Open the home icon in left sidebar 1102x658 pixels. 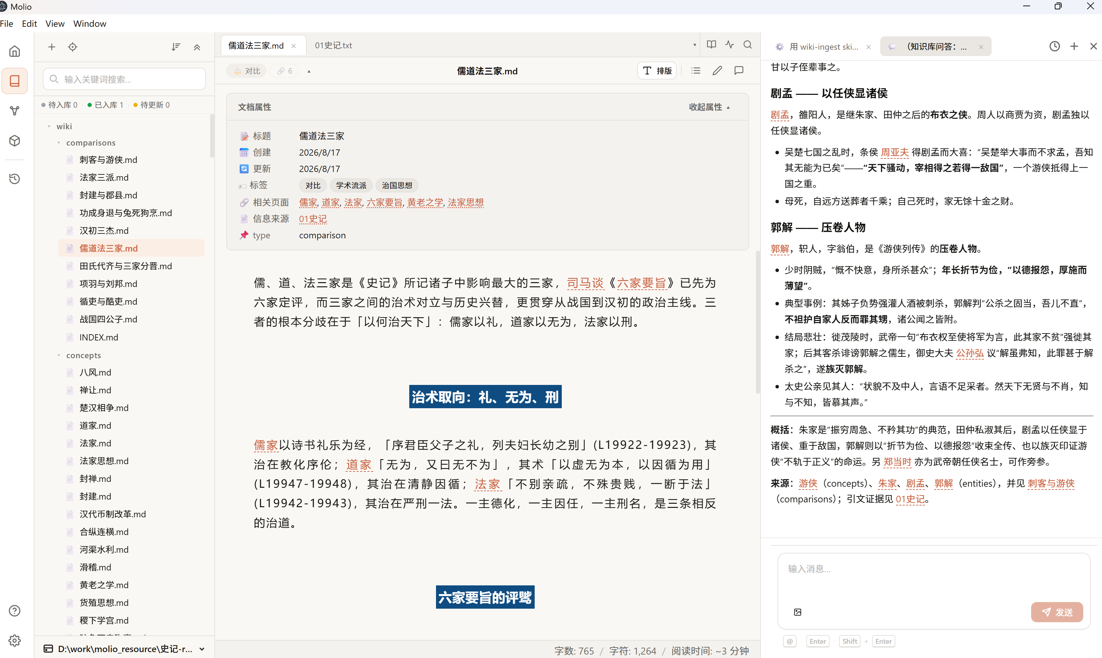[x=15, y=51]
